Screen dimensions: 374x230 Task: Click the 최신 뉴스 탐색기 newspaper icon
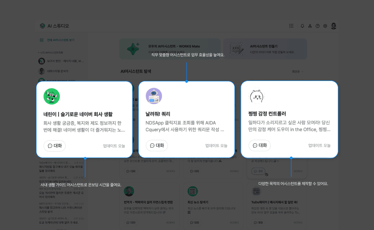click(193, 191)
